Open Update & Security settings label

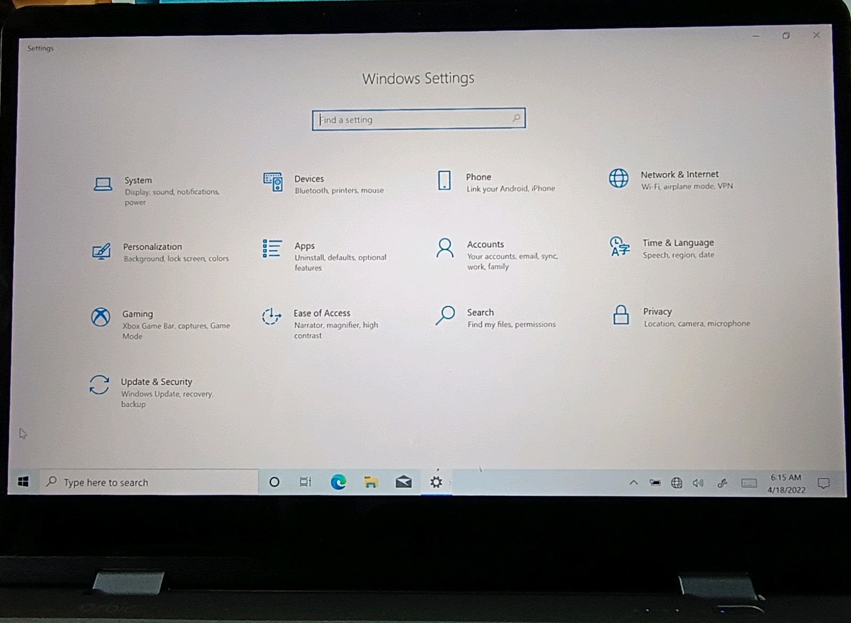pos(156,382)
